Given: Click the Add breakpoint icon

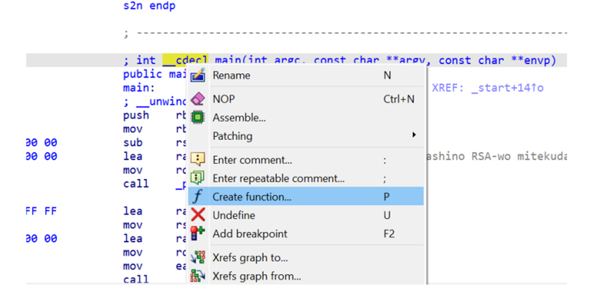Looking at the screenshot, I should 198,233.
